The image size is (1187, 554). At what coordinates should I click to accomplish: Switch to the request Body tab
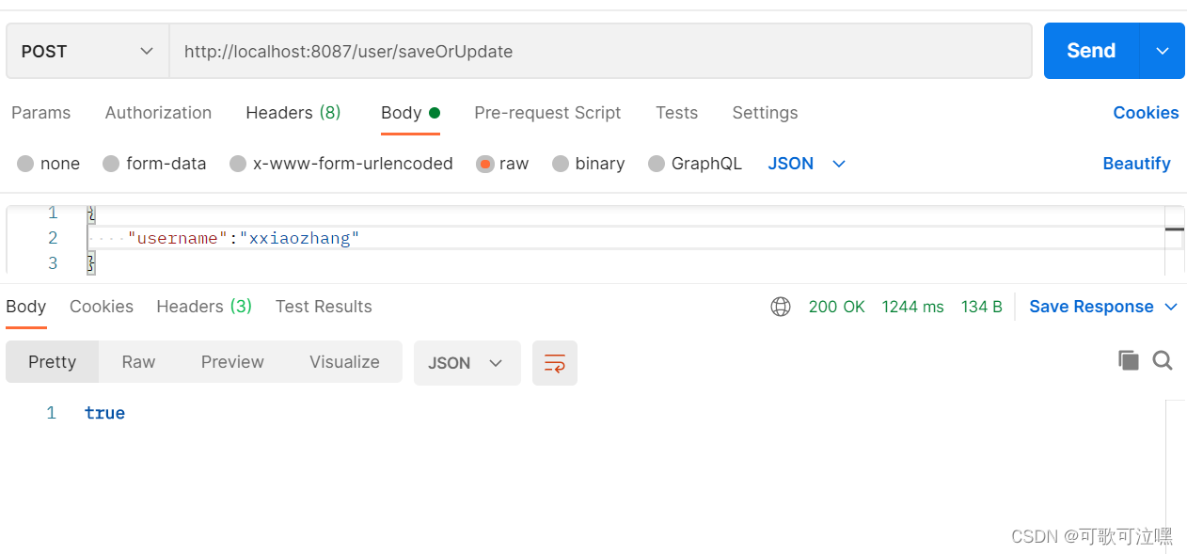[x=410, y=113]
